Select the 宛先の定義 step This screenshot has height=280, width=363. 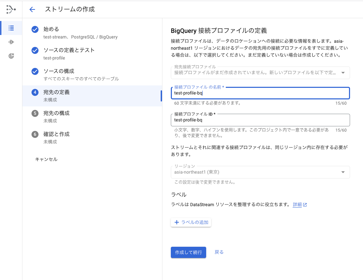pyautogui.click(x=92, y=96)
